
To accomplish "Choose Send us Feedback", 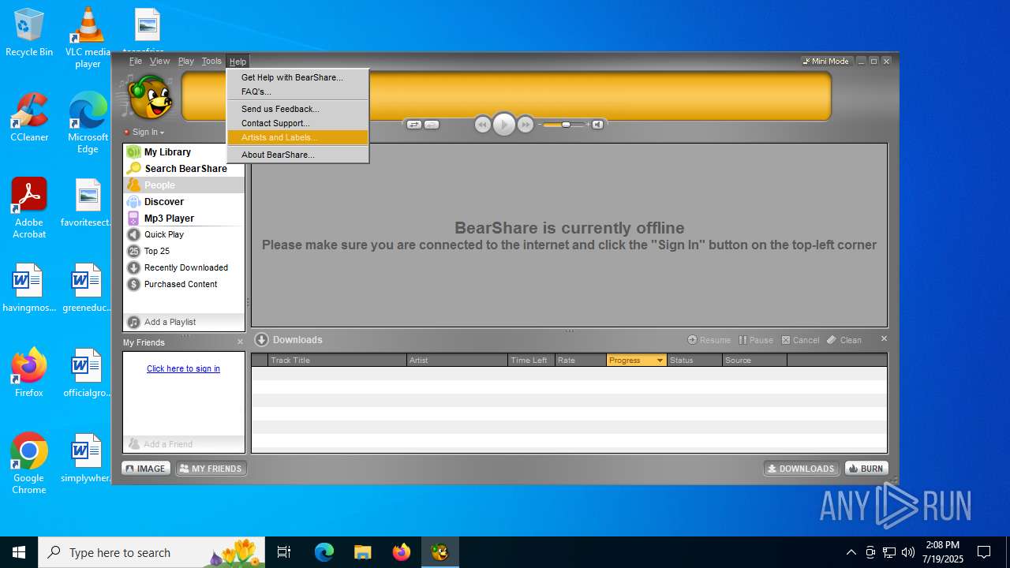I will 298,109.
